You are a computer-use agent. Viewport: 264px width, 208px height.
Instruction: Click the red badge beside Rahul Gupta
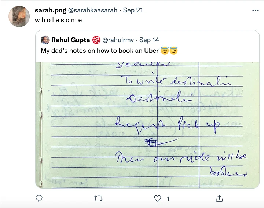click(x=96, y=40)
